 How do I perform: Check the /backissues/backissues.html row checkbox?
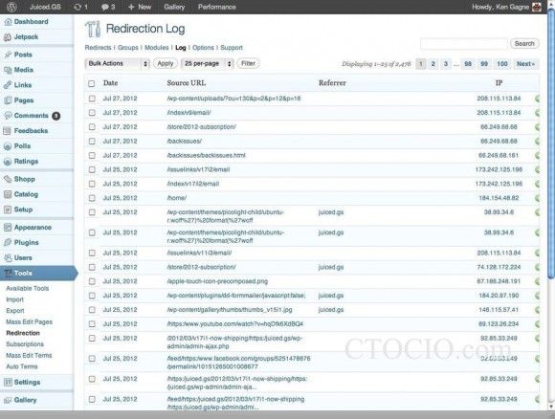tap(92, 155)
